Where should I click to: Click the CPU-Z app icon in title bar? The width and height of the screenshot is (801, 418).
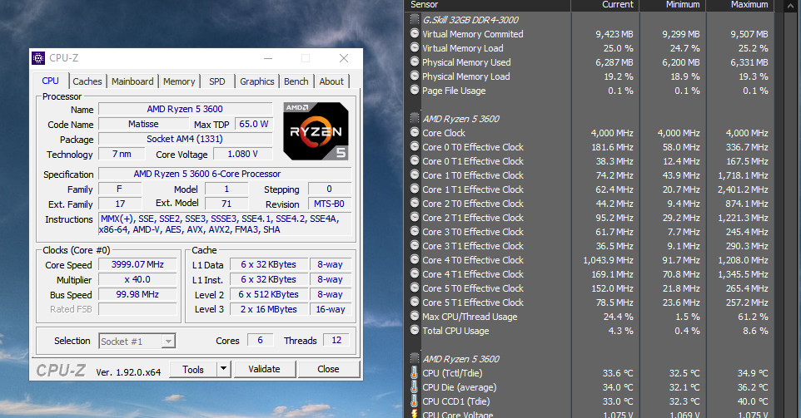pyautogui.click(x=38, y=58)
